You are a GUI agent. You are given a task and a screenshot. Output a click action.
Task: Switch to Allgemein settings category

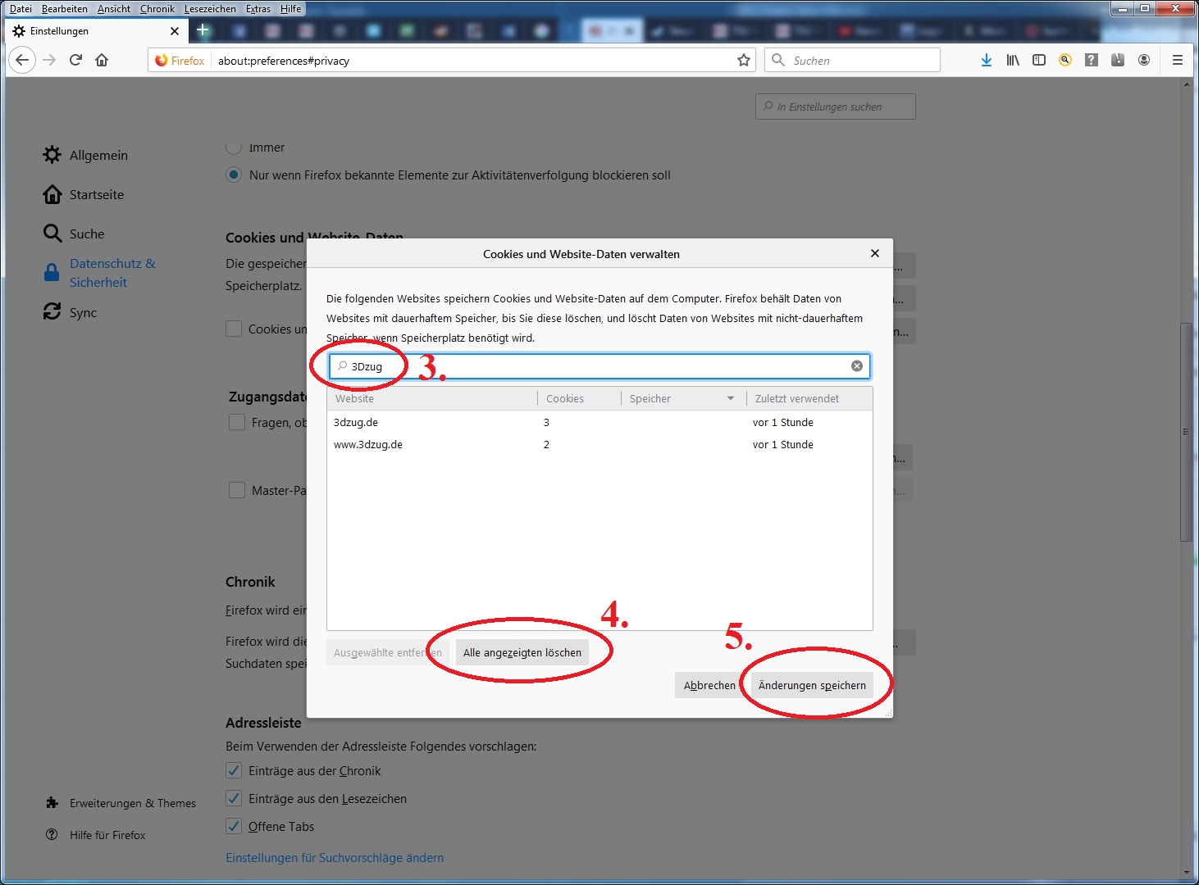85,155
